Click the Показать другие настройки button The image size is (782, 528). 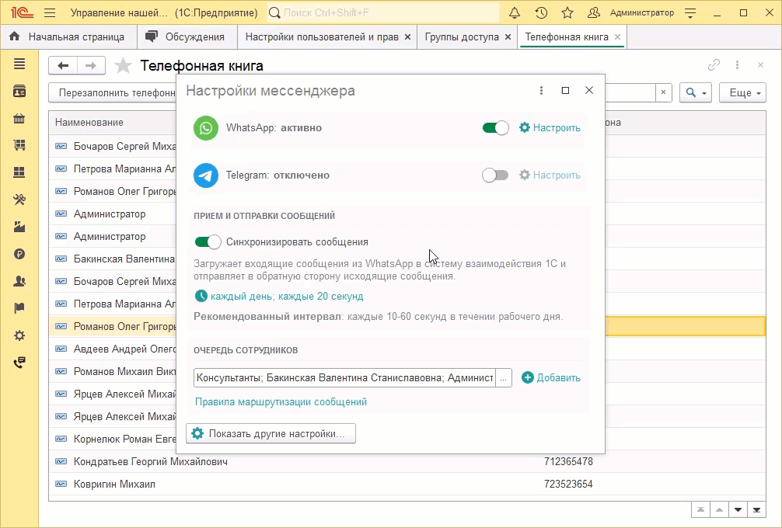(x=271, y=433)
